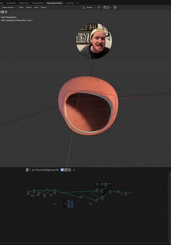
Task: Open the Scripting workspace tab
Action: click(70, 3)
